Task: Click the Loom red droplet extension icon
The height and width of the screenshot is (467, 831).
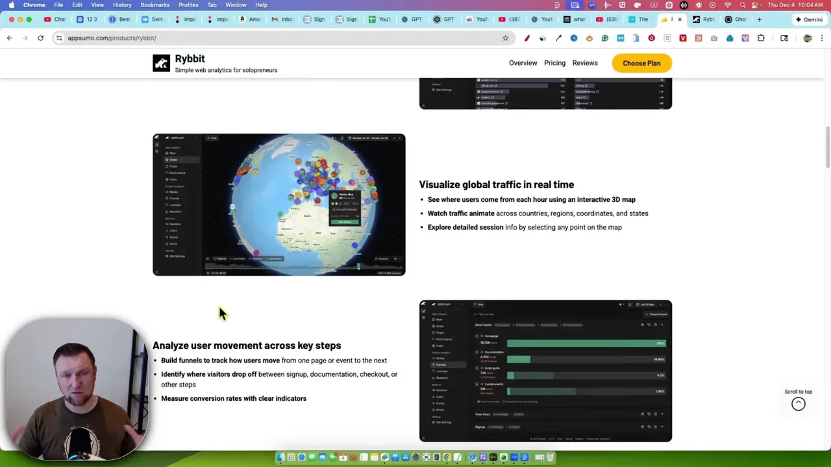Action: tap(651, 38)
